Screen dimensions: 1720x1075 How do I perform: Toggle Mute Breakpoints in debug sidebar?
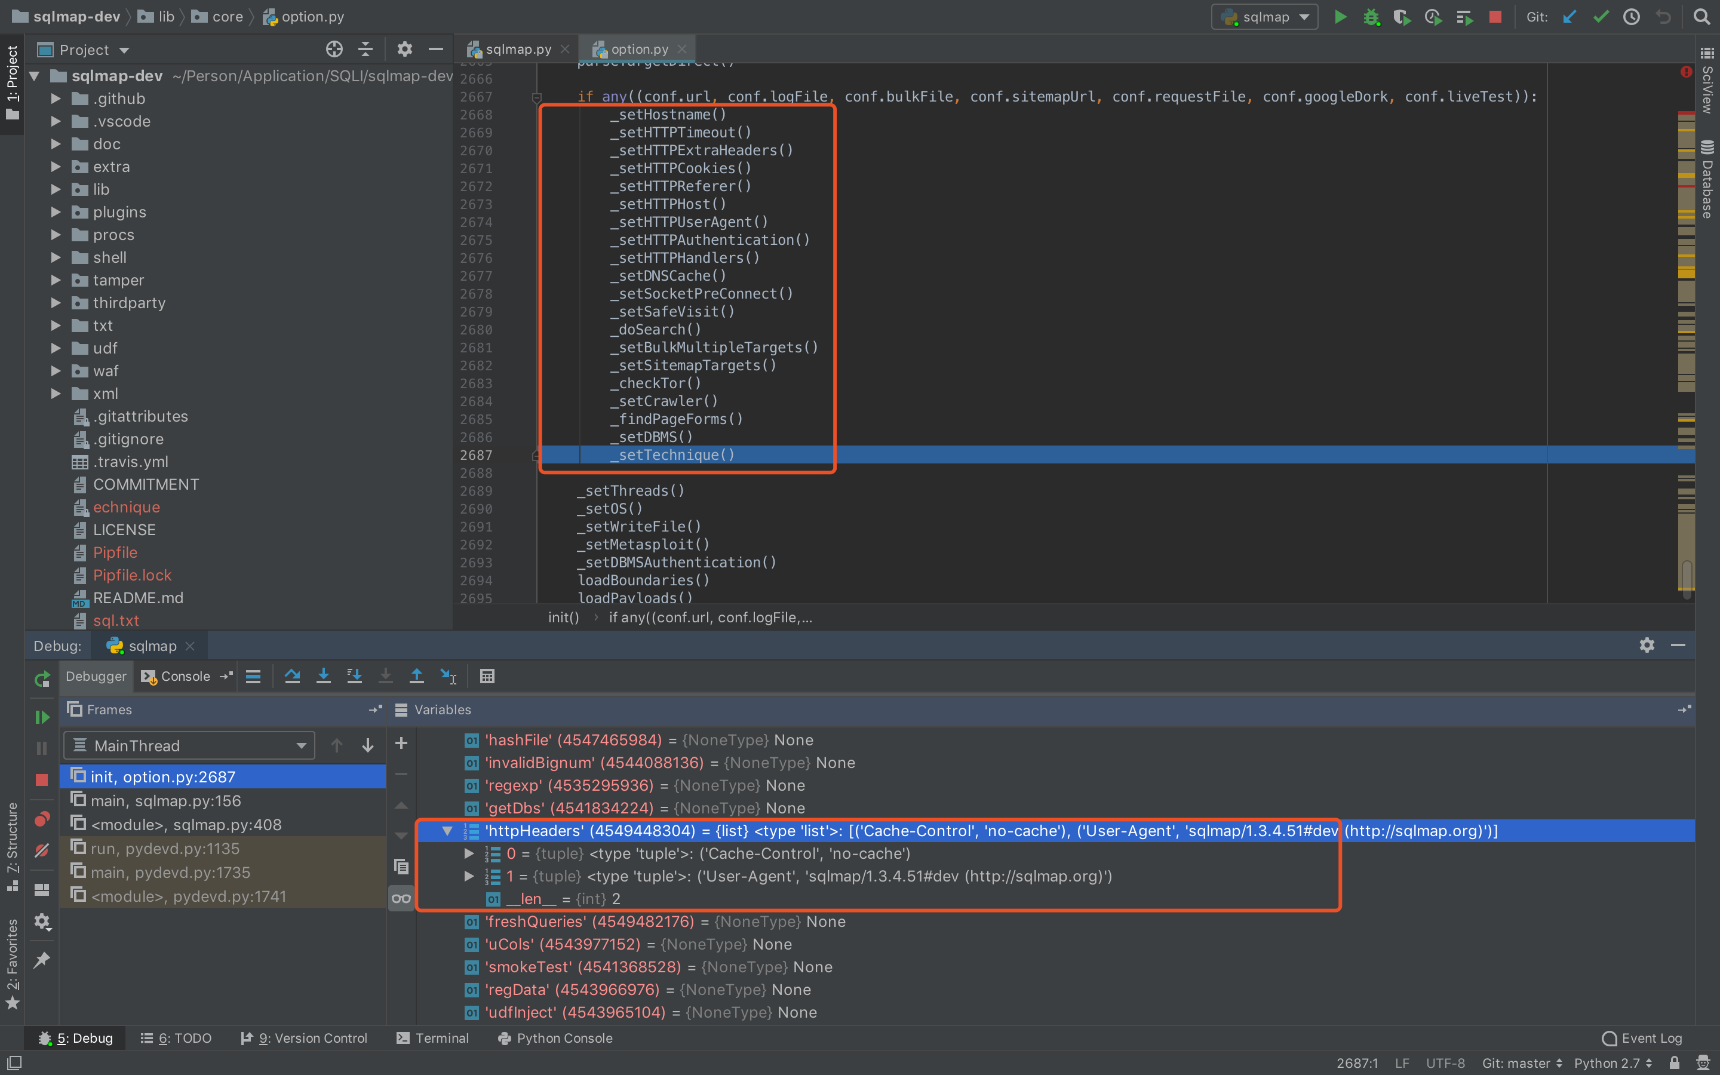click(42, 850)
